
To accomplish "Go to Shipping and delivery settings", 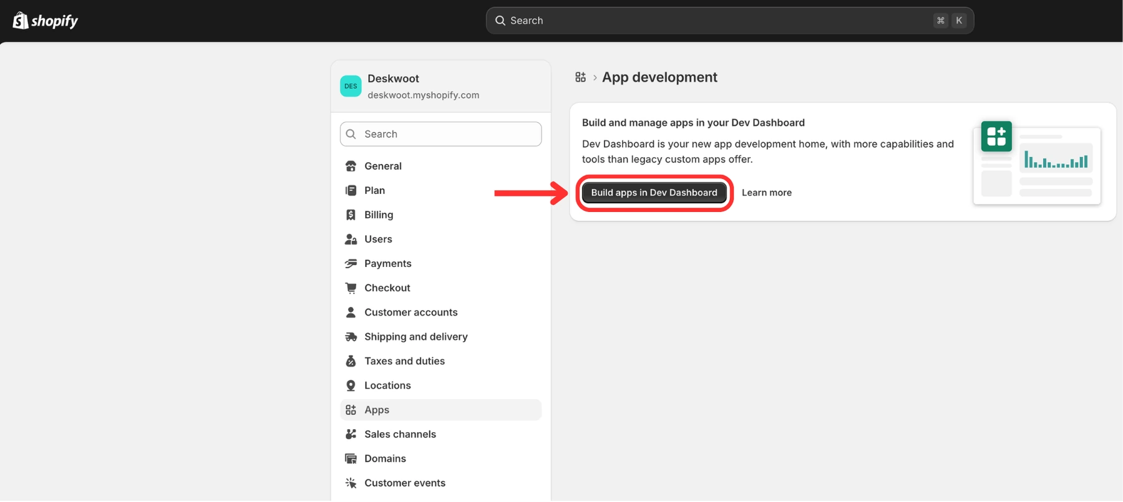I will [440, 336].
